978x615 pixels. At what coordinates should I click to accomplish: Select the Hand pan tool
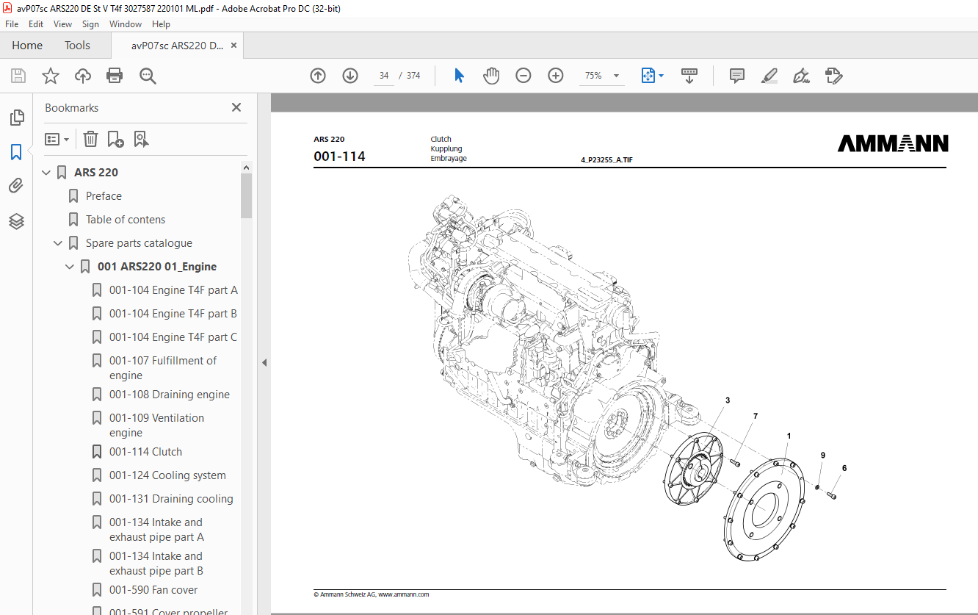[491, 76]
